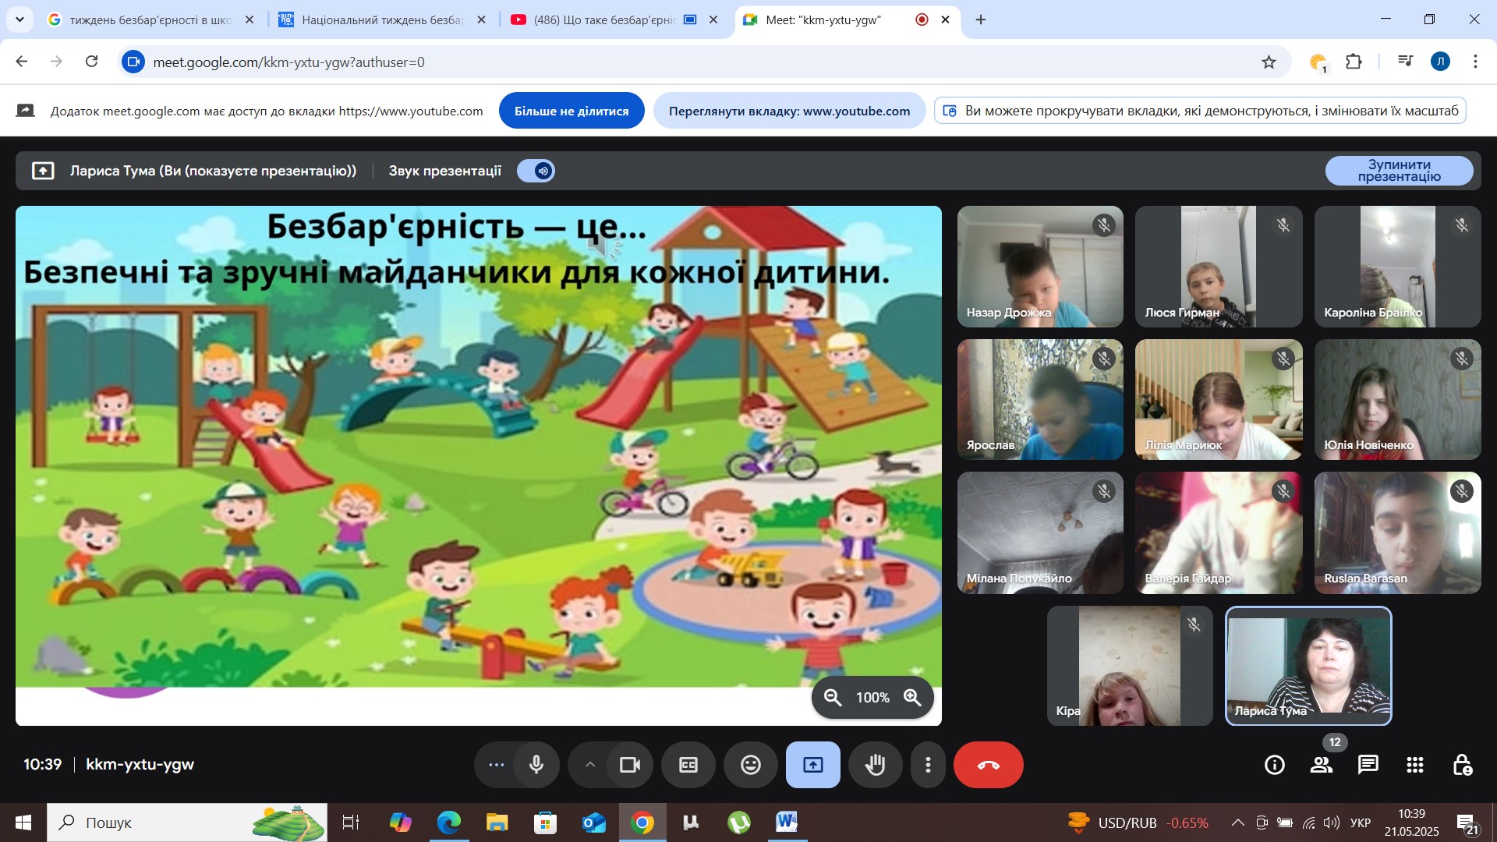Open Task View in the taskbar
This screenshot has width=1497, height=842.
351,823
